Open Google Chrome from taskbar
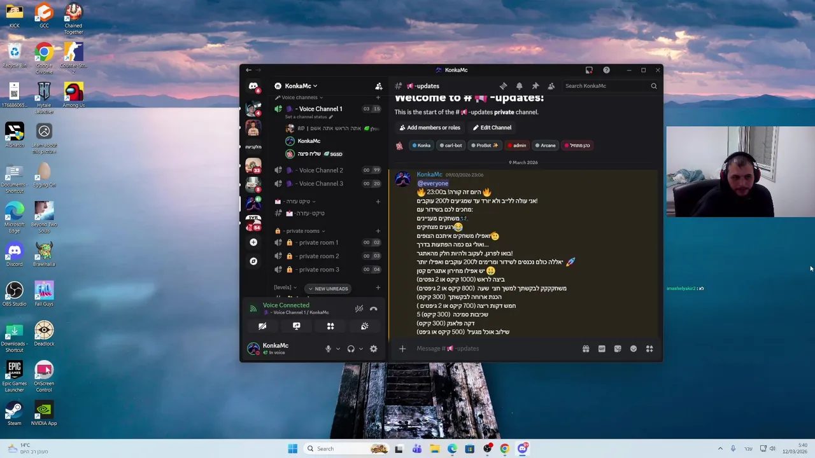This screenshot has height=458, width=815. tap(504, 448)
